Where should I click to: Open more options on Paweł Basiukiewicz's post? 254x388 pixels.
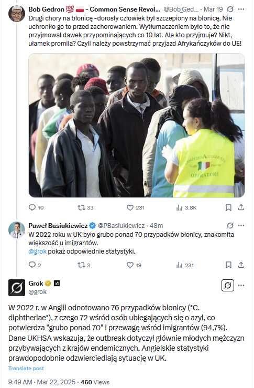point(241,225)
